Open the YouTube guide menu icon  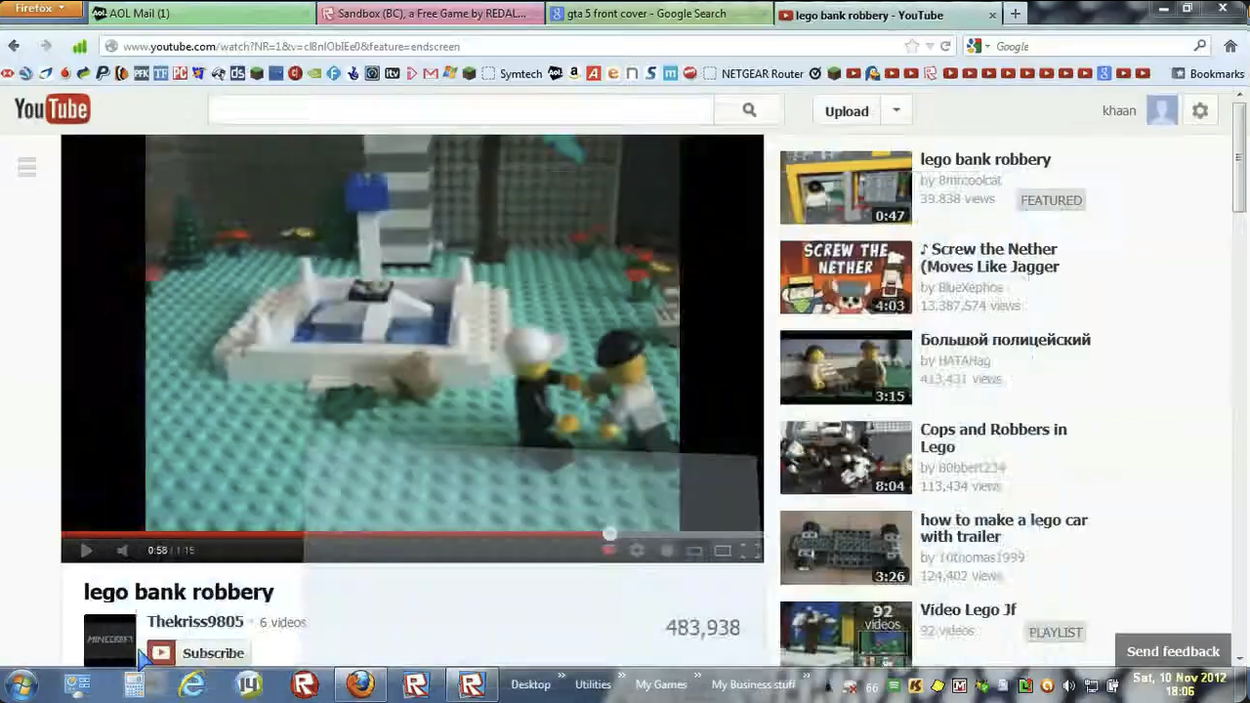(27, 167)
